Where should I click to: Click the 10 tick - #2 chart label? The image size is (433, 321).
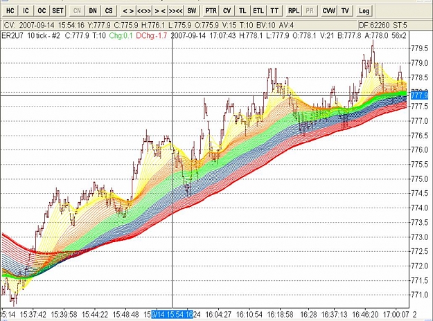44,35
